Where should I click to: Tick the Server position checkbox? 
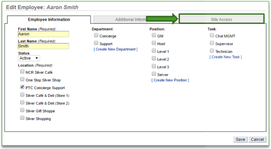[x=154, y=74]
